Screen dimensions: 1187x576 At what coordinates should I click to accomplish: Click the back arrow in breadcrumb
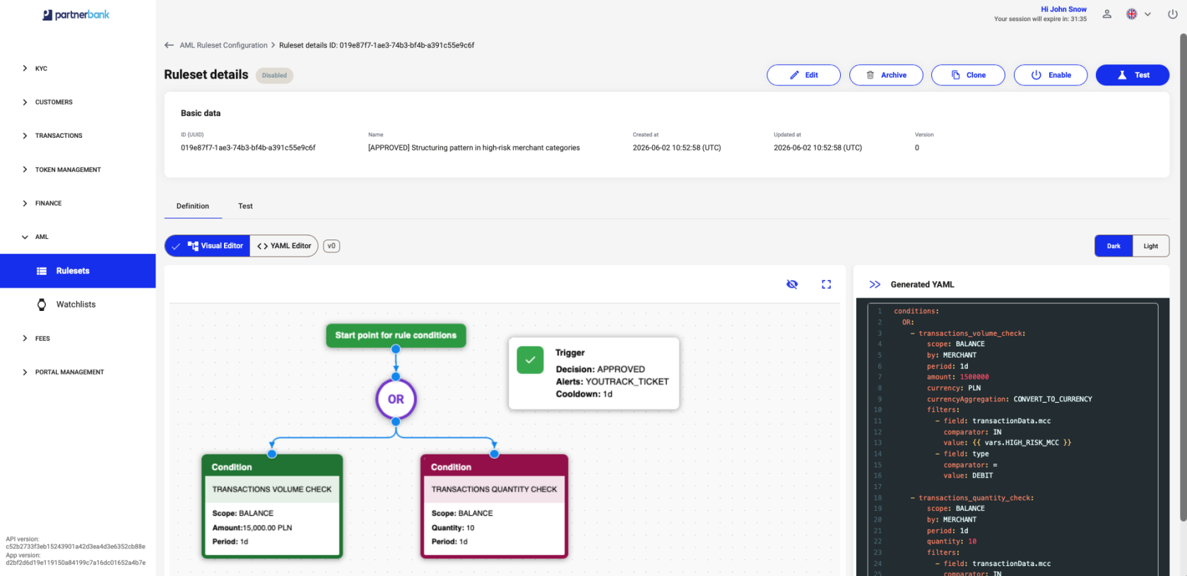(x=169, y=45)
